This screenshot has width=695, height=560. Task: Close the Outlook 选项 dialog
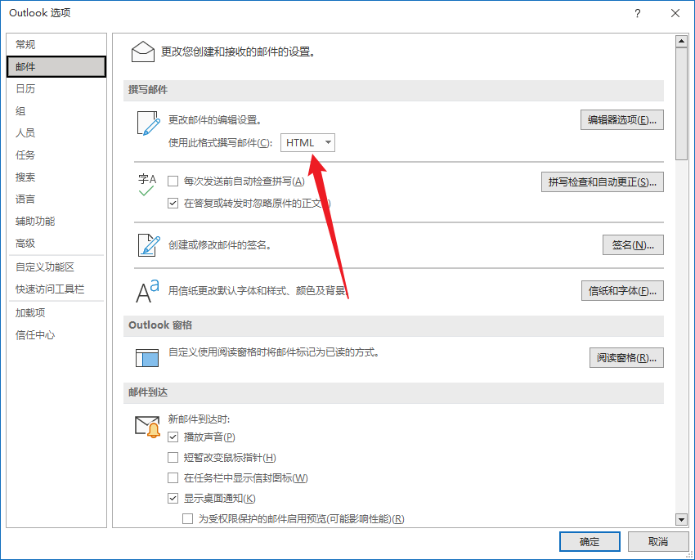675,13
